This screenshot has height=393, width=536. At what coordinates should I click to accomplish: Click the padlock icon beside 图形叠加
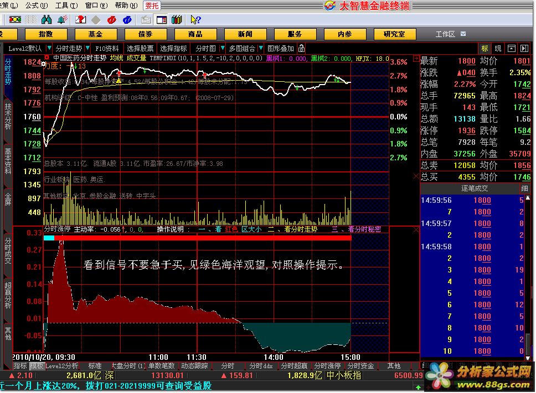[301, 49]
